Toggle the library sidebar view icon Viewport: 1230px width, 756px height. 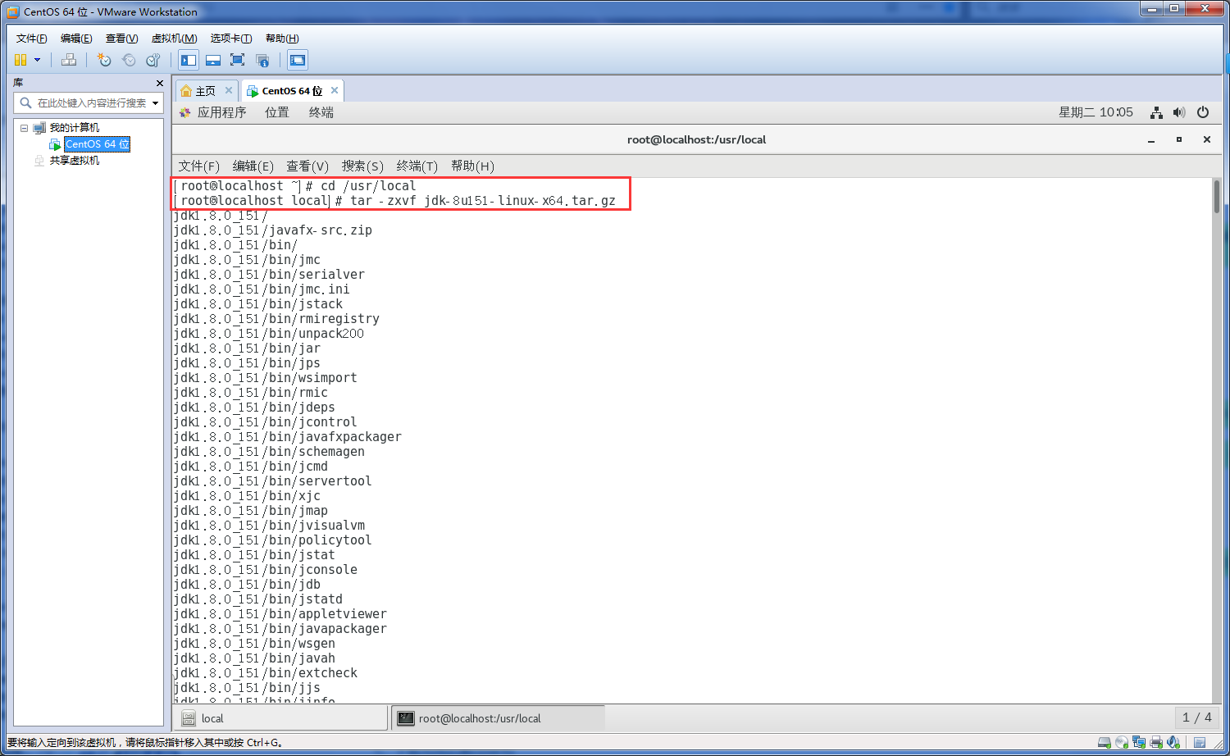[x=189, y=60]
